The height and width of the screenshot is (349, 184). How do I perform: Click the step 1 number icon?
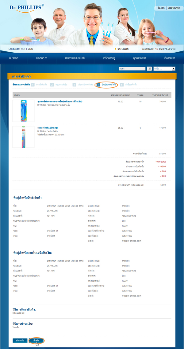click(x=33, y=84)
